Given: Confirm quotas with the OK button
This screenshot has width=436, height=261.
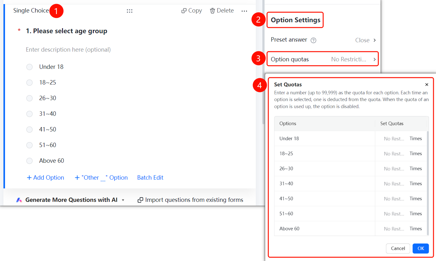Looking at the screenshot, I should 421,248.
